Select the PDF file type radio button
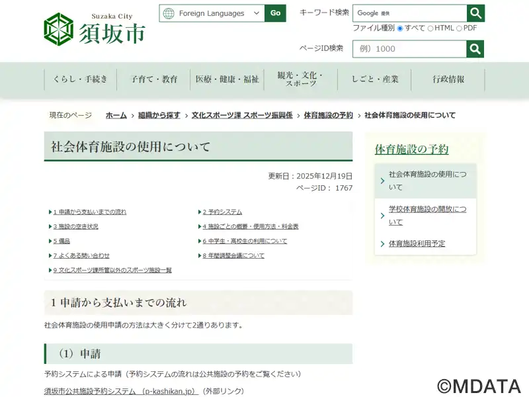The height and width of the screenshot is (397, 529). coord(459,28)
